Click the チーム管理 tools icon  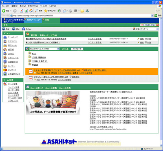[x=5, y=84]
